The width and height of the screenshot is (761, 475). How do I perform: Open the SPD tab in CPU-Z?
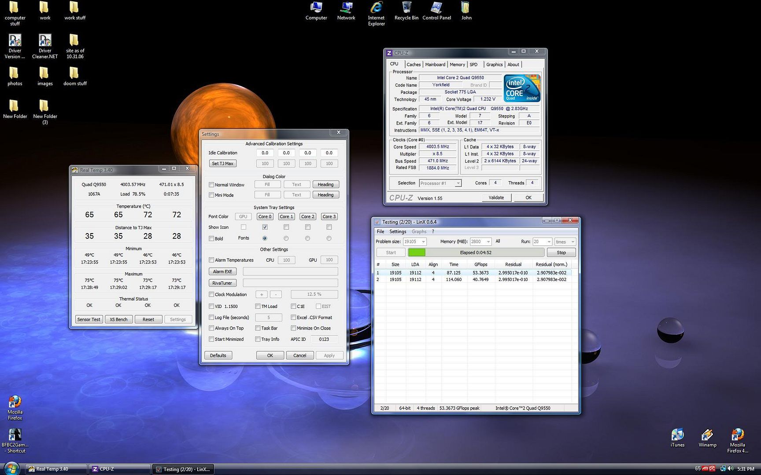(473, 65)
